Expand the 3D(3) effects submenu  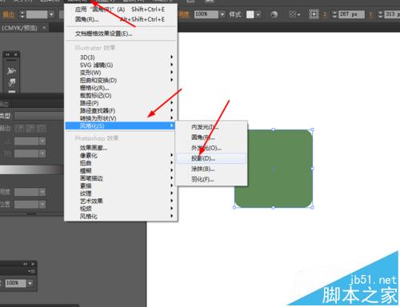click(120, 58)
